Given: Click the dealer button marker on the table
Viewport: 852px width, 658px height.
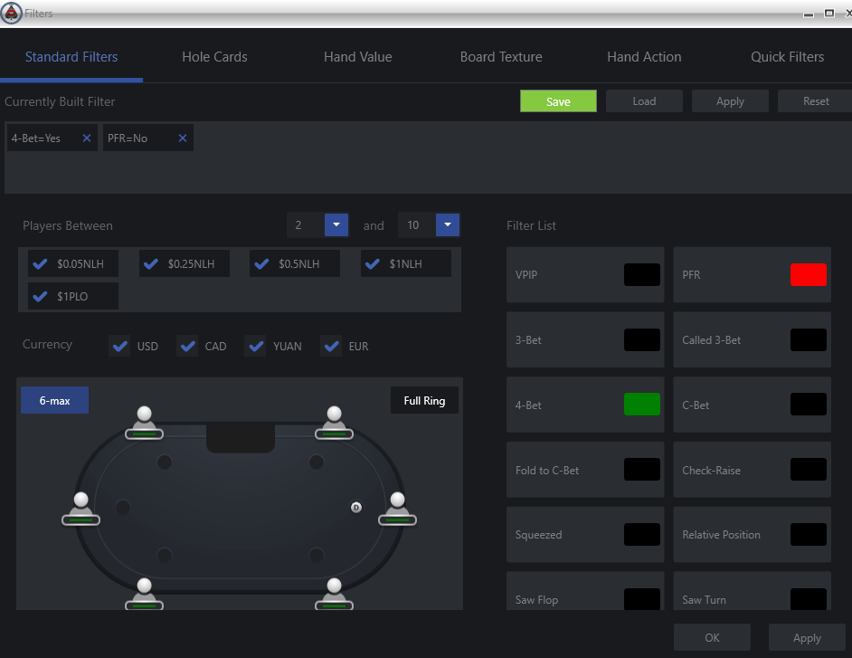Looking at the screenshot, I should click(356, 508).
